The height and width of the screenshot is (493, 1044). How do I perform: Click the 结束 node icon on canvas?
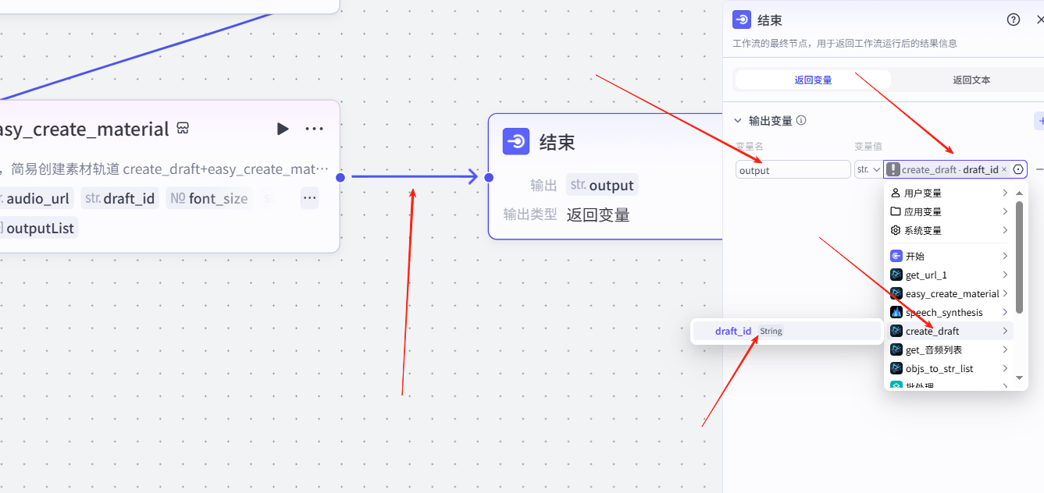516,141
